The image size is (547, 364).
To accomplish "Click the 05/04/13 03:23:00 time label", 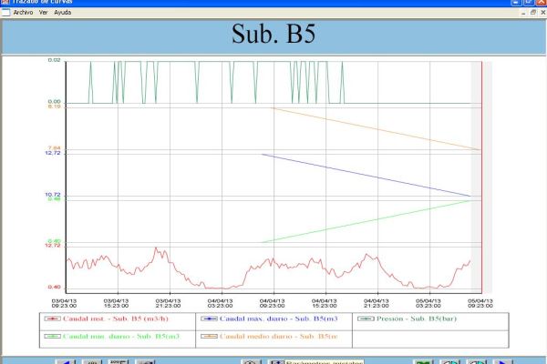I will [x=428, y=303].
